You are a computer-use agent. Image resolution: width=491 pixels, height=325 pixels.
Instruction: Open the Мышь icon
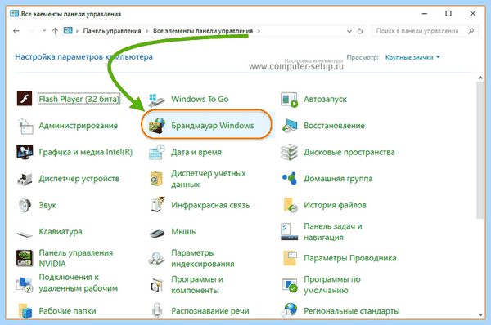click(x=156, y=233)
